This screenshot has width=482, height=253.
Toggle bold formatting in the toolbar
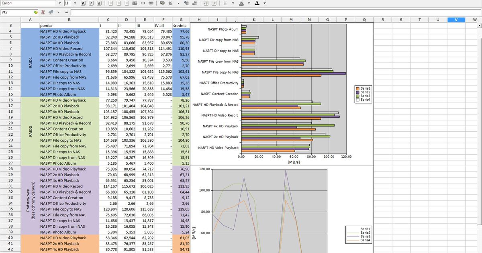(x=82, y=3)
